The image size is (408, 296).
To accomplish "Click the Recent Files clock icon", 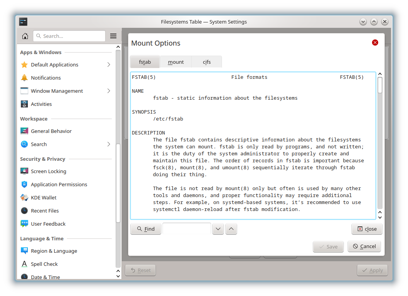I will coord(24,211).
